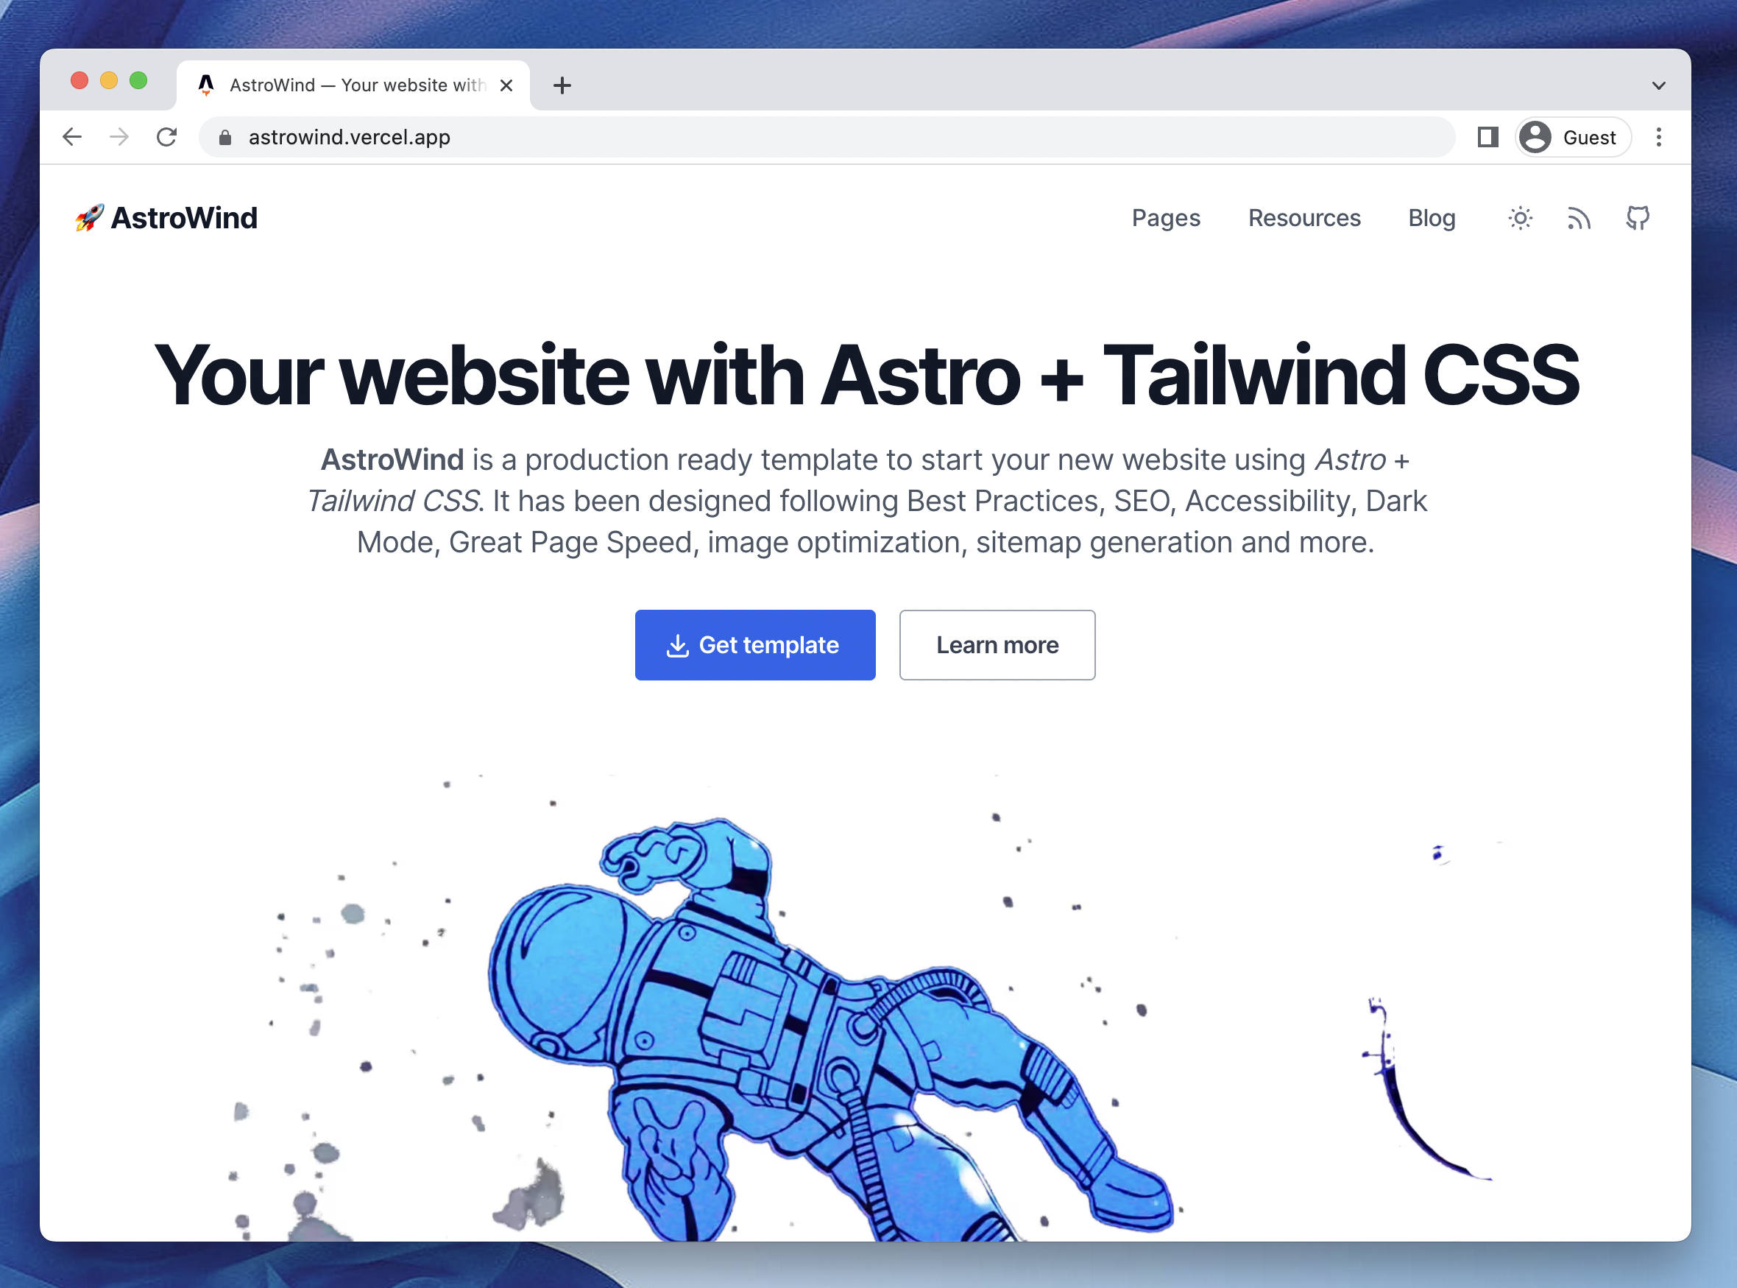Enable reader view via browser icon

click(1487, 136)
